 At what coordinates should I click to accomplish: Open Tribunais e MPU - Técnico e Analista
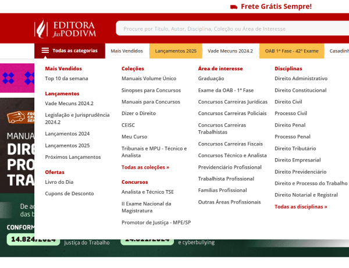(154, 152)
